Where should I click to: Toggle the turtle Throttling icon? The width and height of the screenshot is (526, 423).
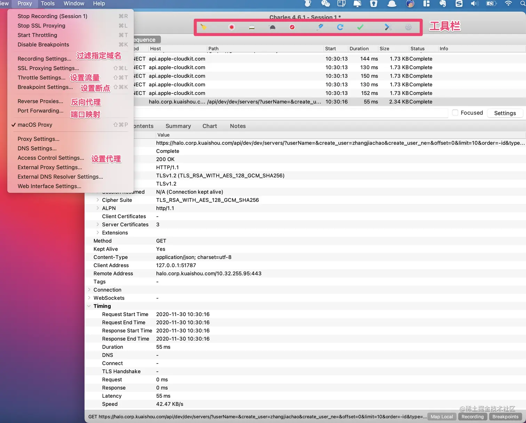click(x=272, y=27)
